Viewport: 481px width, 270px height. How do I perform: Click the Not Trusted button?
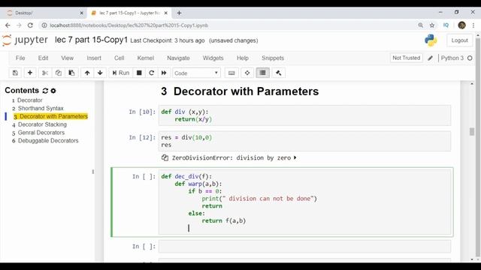[406, 58]
